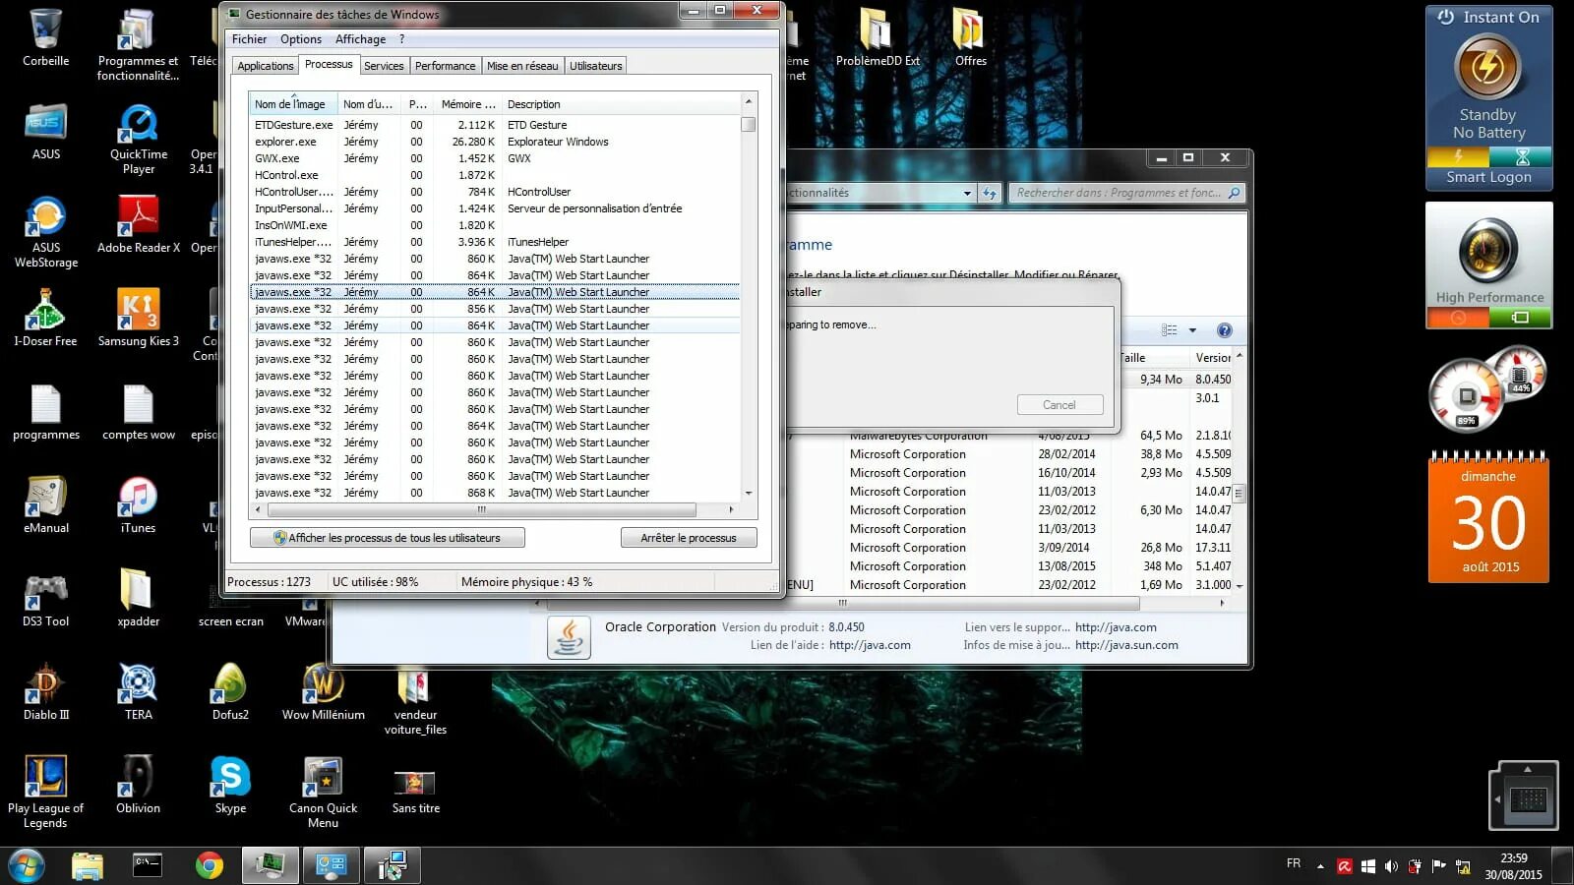Sort processes by Nom de l'image column

[293, 104]
